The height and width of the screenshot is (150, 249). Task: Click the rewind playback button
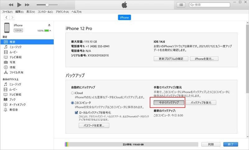click(x=11, y=5)
